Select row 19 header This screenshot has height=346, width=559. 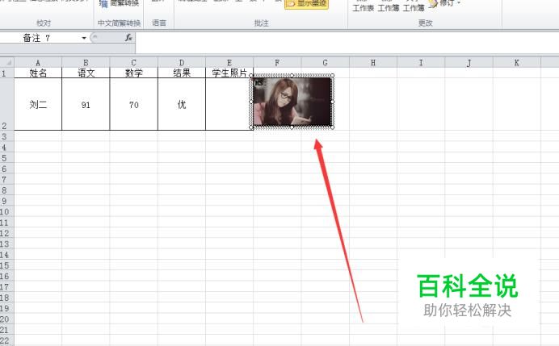[6, 308]
